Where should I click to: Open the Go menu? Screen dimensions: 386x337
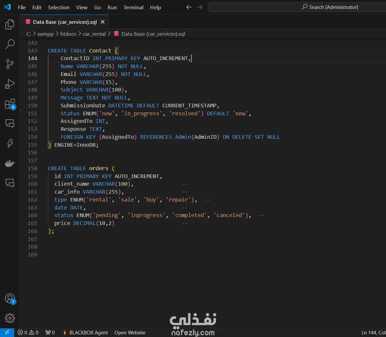97,7
